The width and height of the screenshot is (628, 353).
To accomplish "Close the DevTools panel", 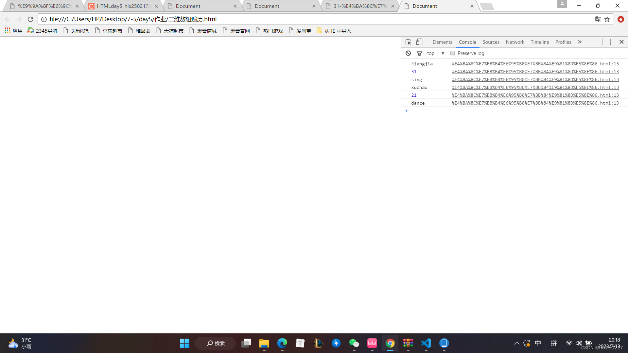I will click(621, 42).
